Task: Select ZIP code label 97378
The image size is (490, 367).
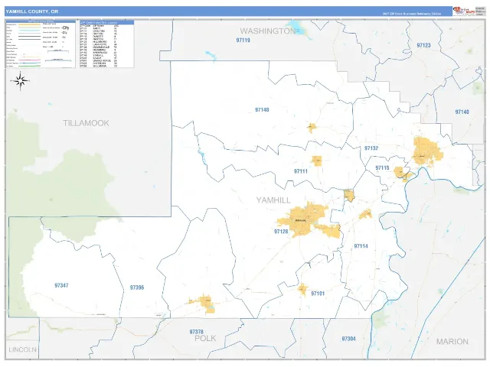Action: [x=196, y=332]
